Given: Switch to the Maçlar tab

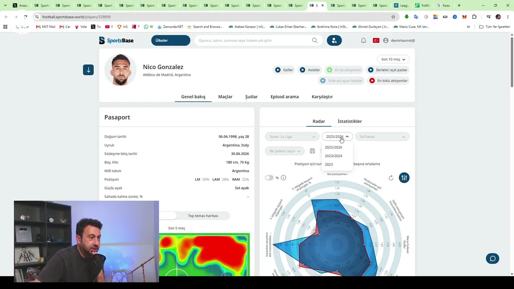Looking at the screenshot, I should click(x=225, y=97).
